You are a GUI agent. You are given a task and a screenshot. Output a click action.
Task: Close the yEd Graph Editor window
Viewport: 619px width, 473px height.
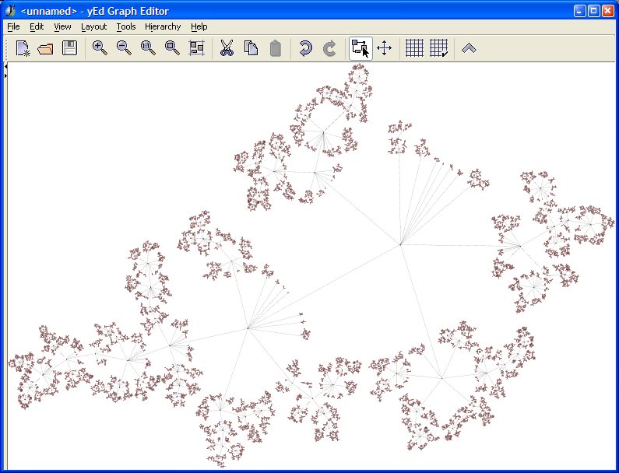coord(608,11)
